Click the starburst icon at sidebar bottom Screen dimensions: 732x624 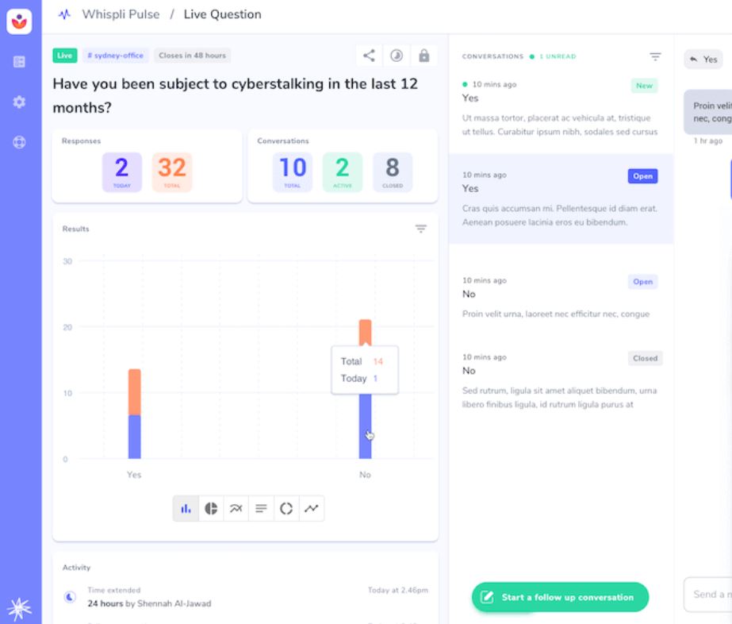pos(19,608)
